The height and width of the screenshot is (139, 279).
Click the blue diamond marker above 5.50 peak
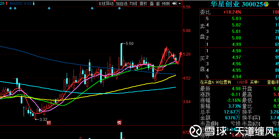point(120,8)
